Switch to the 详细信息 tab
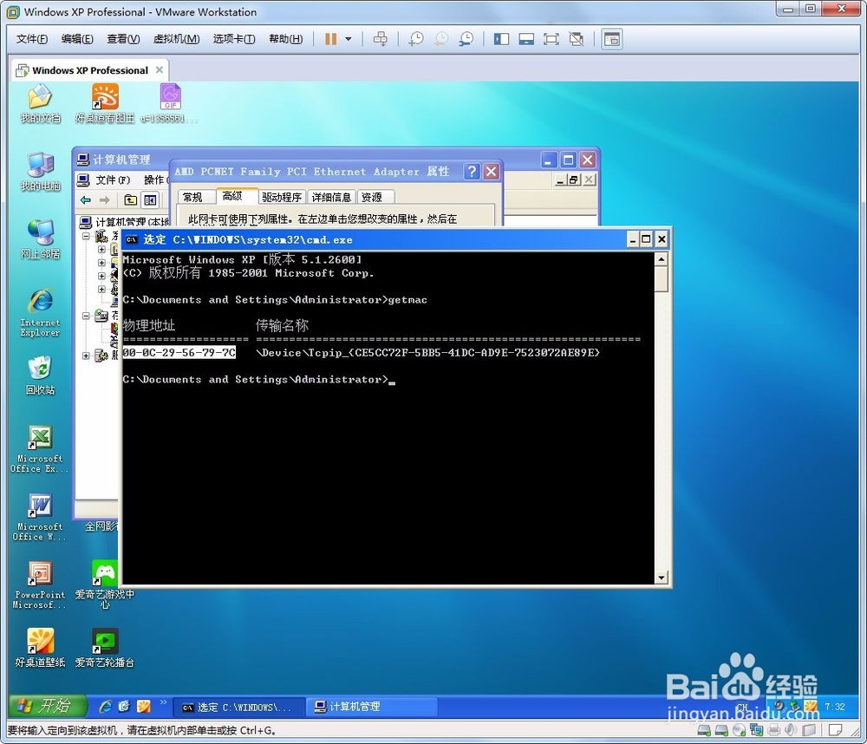 pyautogui.click(x=332, y=197)
